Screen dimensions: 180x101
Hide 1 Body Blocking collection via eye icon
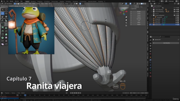[x=176, y=10]
